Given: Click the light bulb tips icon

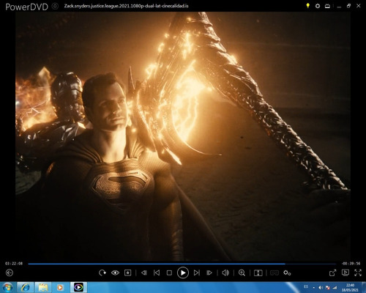Looking at the screenshot, I should point(308,6).
